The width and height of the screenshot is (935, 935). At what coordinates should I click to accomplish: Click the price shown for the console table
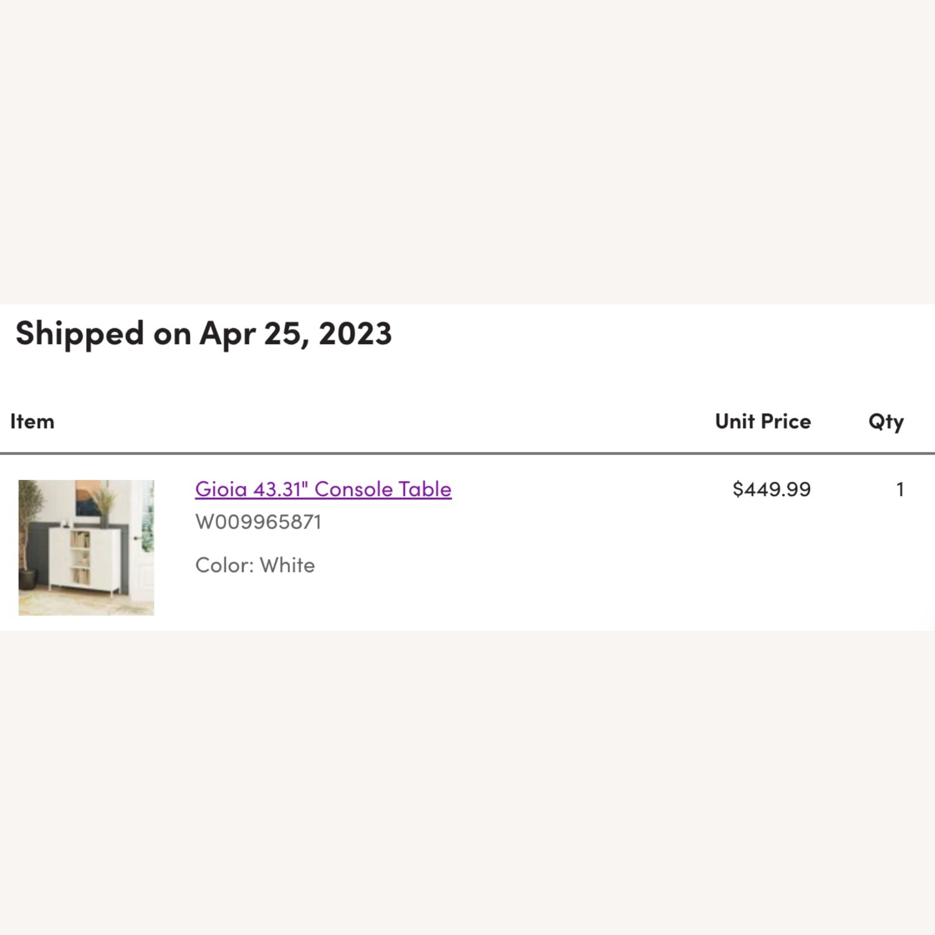point(771,489)
